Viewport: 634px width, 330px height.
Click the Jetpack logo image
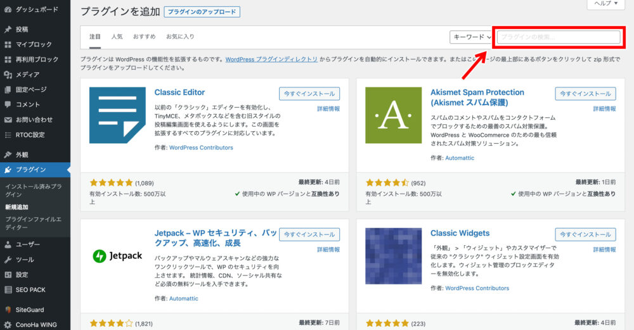[x=118, y=256]
